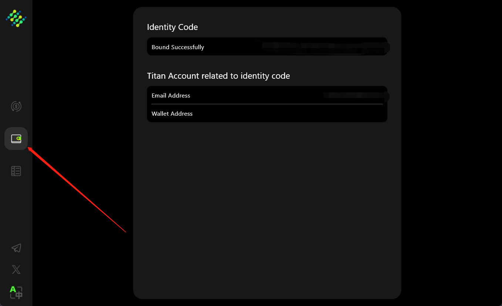Viewport: 502px width, 306px height.
Task: Open Telegram via the paper plane icon
Action: (x=16, y=248)
